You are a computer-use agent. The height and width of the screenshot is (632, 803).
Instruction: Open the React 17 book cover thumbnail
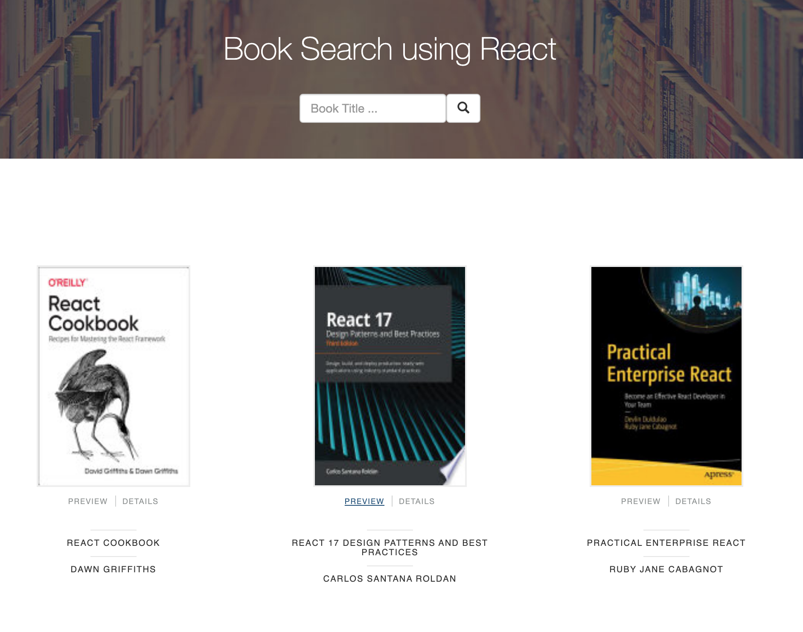(x=390, y=376)
